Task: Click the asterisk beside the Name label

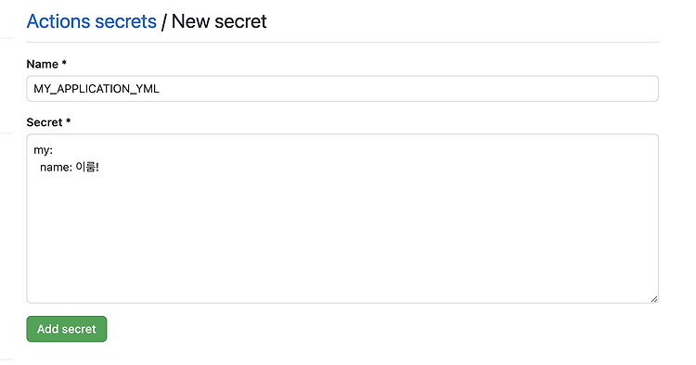Action: coord(64,63)
